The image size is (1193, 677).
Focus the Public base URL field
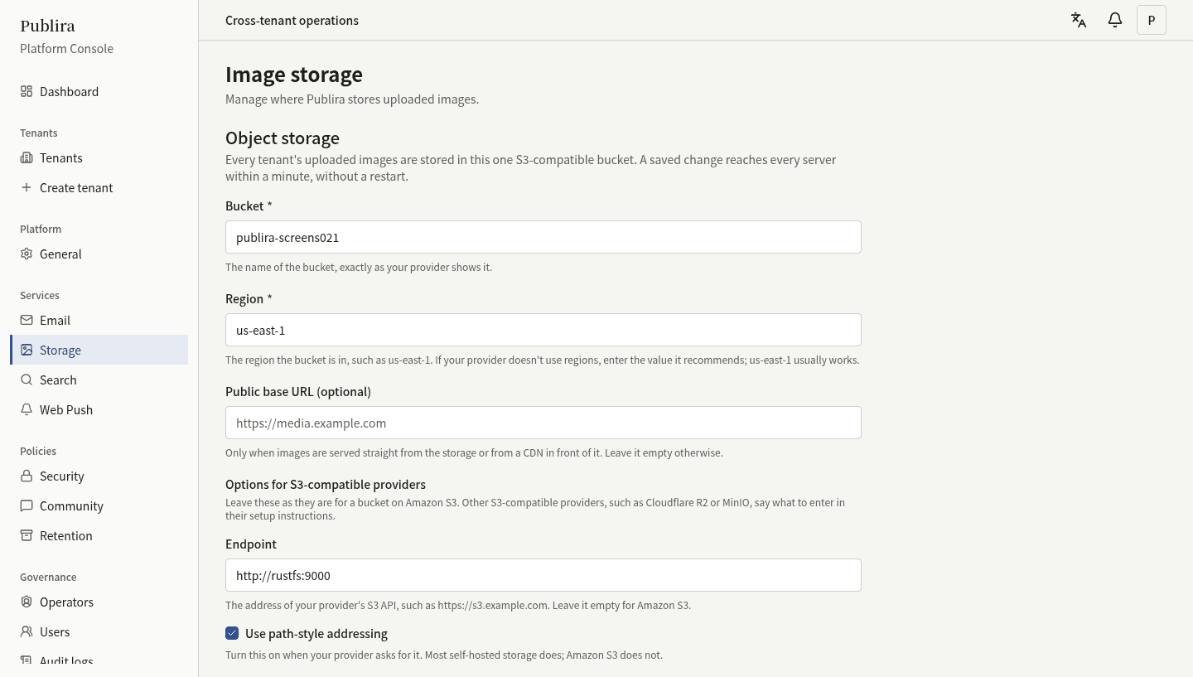[x=543, y=423]
